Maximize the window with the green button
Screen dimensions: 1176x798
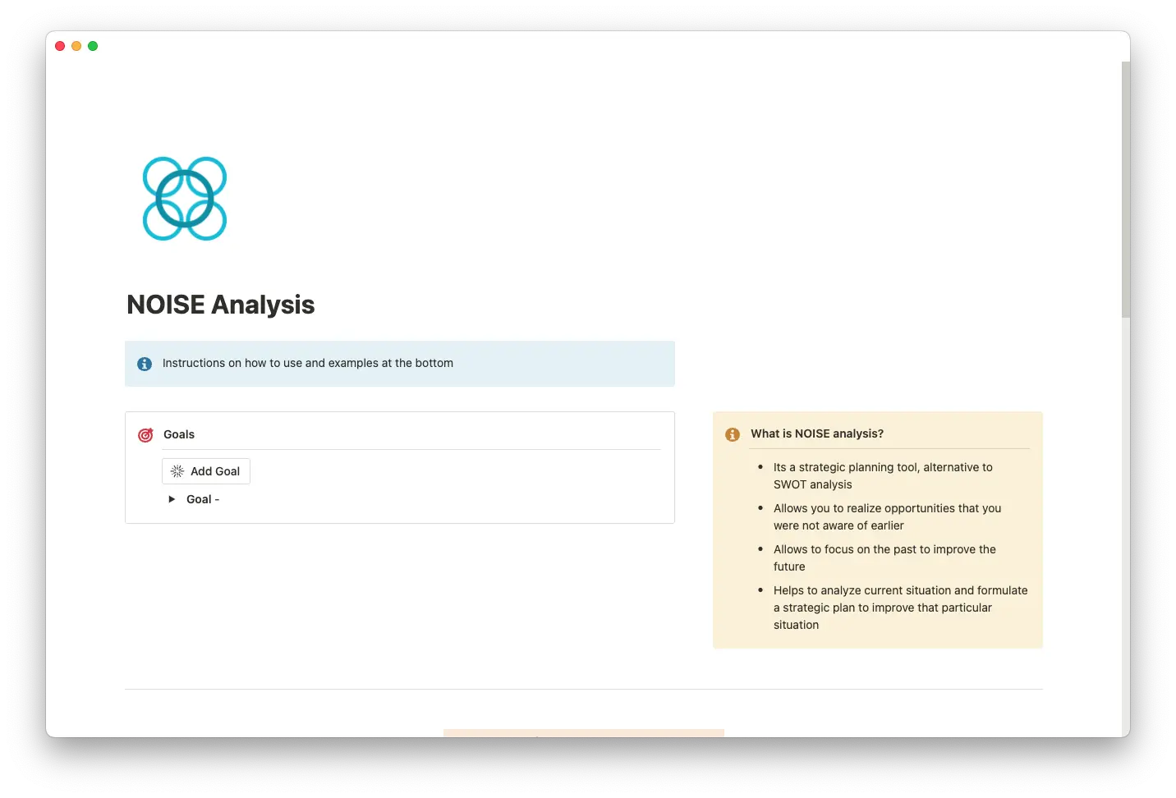point(93,46)
